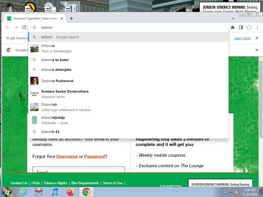263x197 pixels.
Task: Open the taskbar clock showing 5:50 AM
Action: tap(250, 192)
